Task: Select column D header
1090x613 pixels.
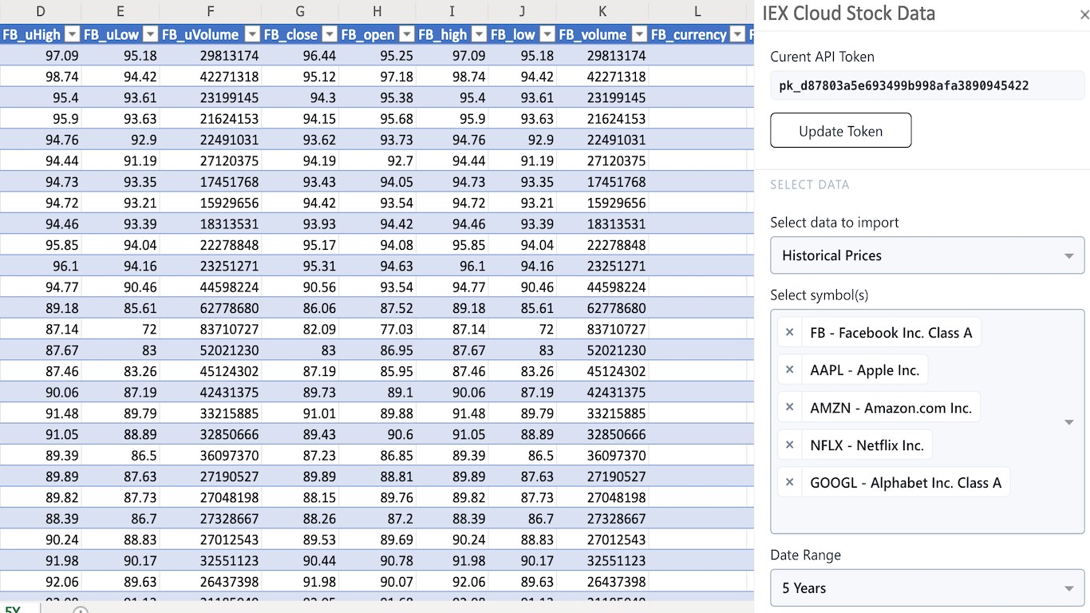Action: coord(41,11)
